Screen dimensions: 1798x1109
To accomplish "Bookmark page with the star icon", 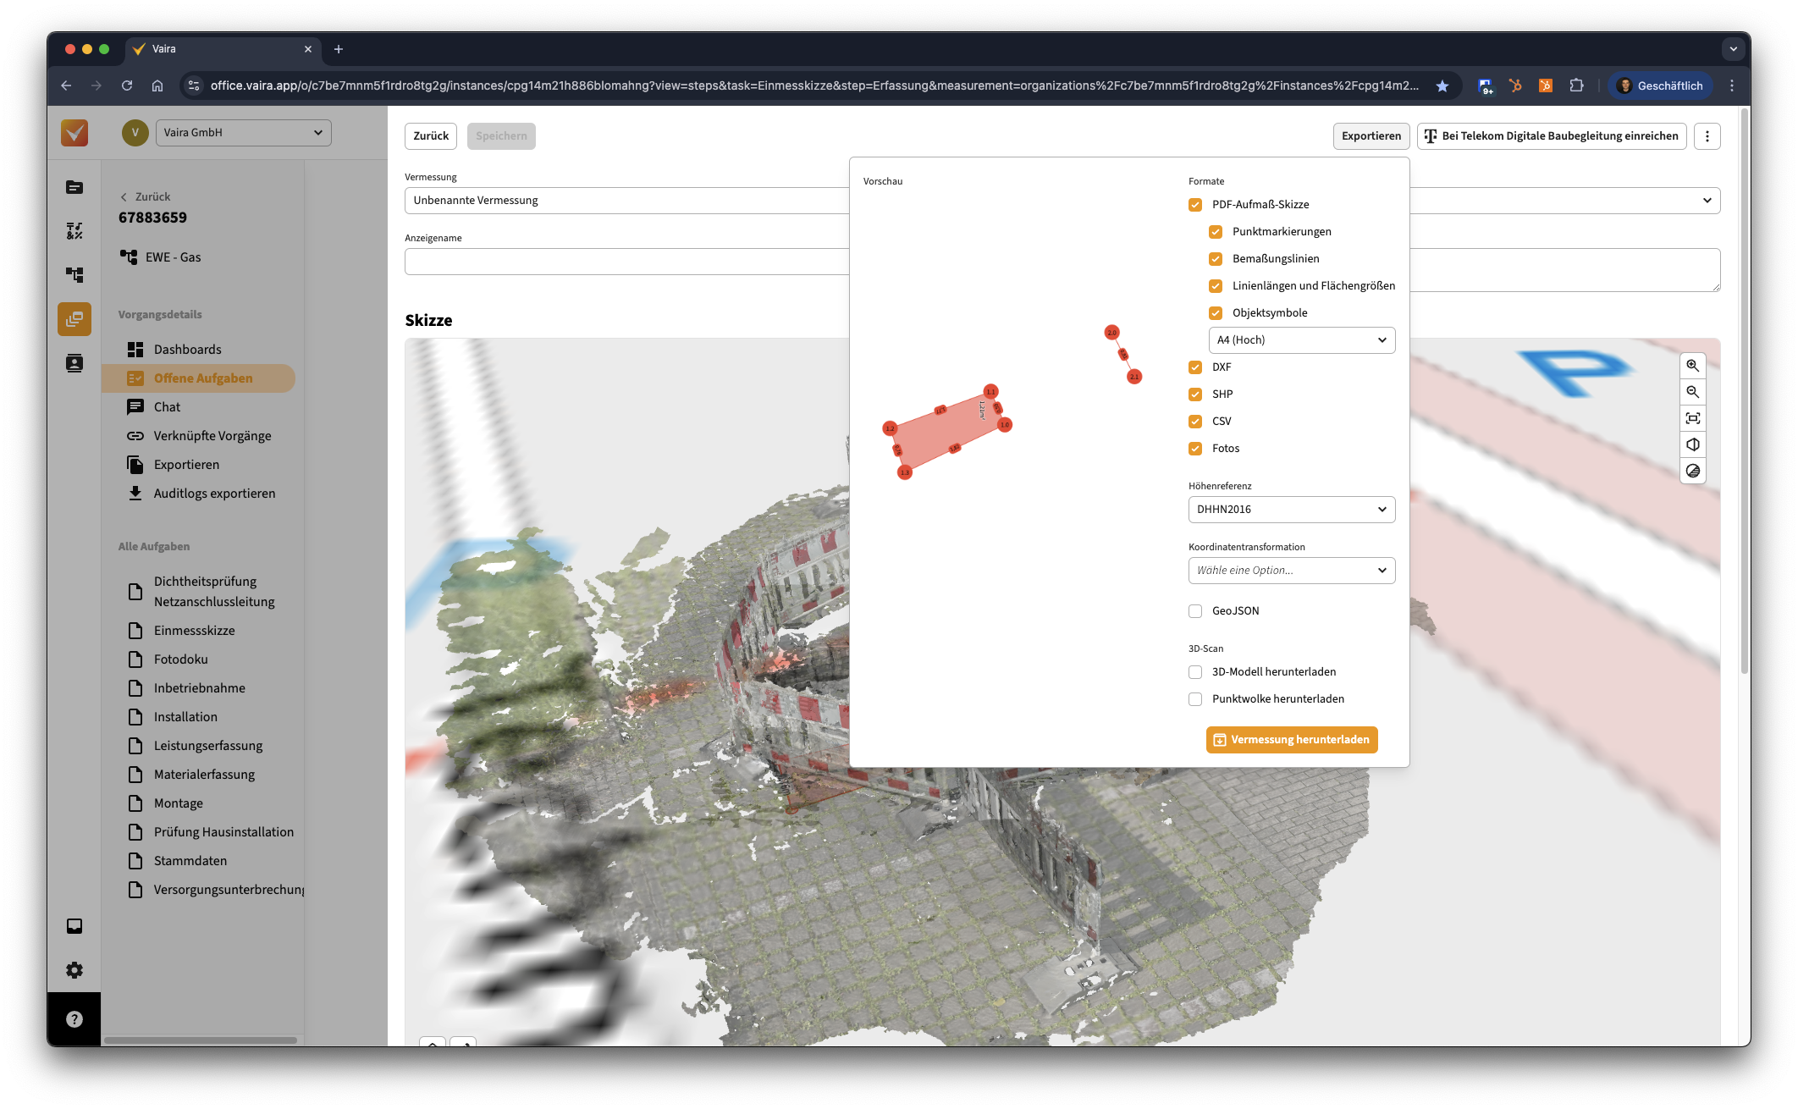I will pyautogui.click(x=1442, y=86).
